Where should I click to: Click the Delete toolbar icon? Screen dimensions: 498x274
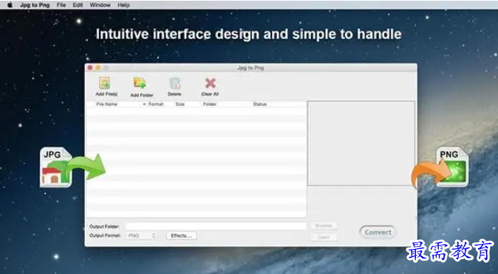click(x=174, y=84)
